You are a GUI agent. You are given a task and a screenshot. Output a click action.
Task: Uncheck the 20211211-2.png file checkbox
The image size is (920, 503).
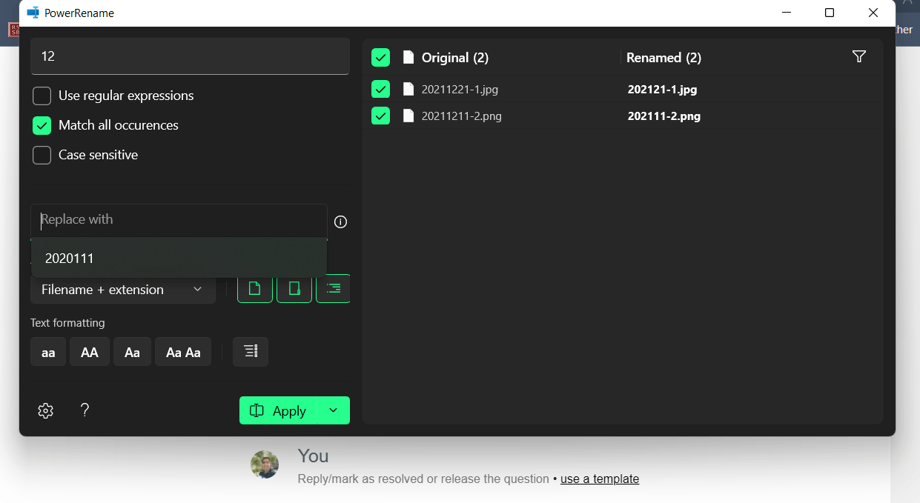pos(380,116)
